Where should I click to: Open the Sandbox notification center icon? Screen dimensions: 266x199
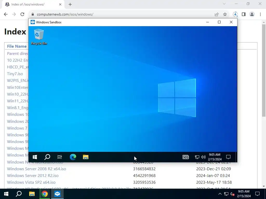tap(228, 157)
